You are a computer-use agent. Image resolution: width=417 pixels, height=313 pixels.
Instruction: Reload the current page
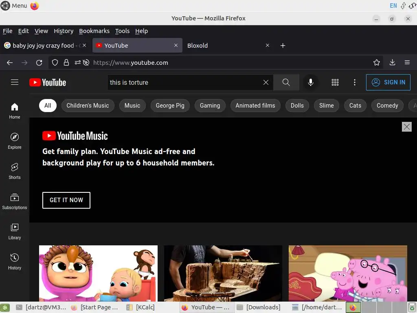coord(39,62)
